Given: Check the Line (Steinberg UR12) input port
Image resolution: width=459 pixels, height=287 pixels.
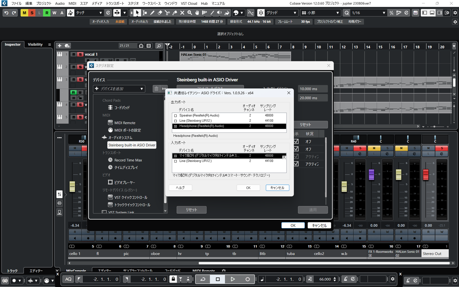Looking at the screenshot, I should 175,161.
